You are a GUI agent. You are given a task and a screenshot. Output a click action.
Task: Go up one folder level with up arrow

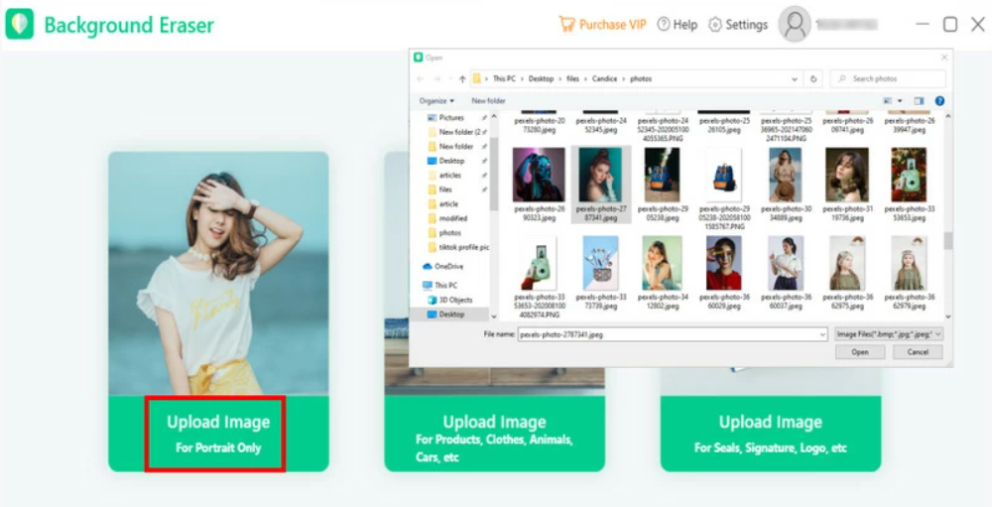tap(462, 78)
